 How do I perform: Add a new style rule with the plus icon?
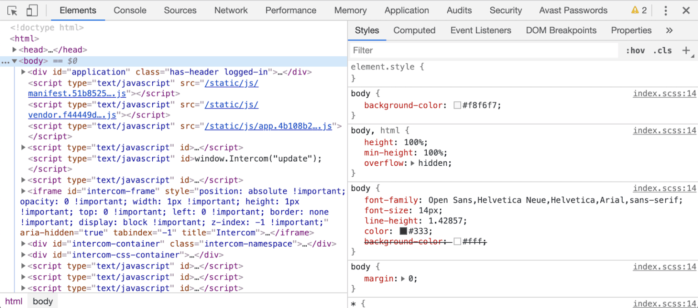(686, 50)
